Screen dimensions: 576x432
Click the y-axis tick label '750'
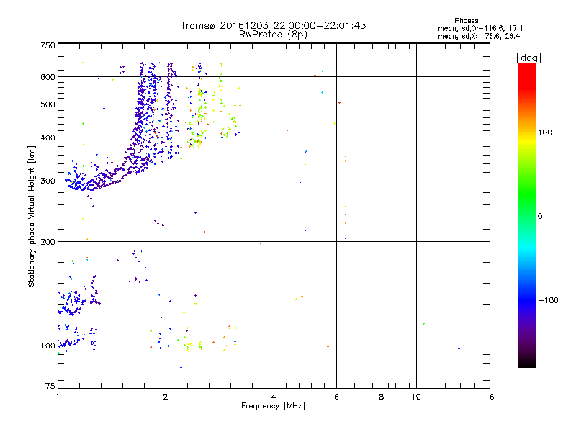[48, 45]
